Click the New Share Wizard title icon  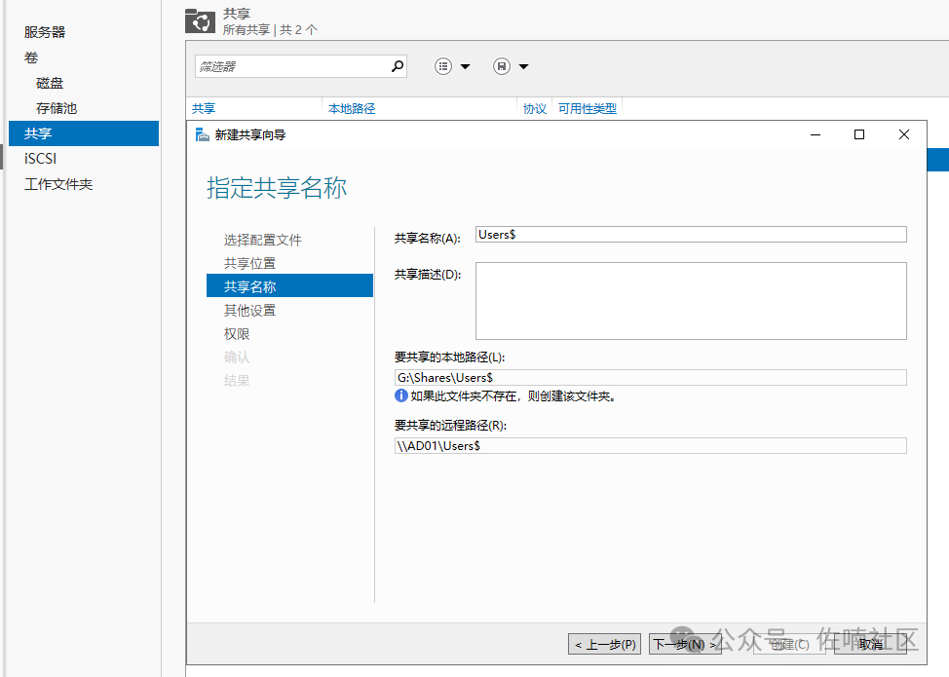tap(202, 134)
